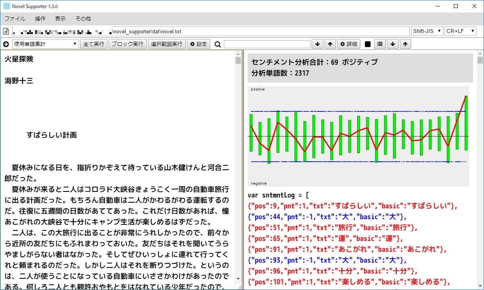
Task: Open the 使用単語集計 function dropdown
Action: point(45,44)
